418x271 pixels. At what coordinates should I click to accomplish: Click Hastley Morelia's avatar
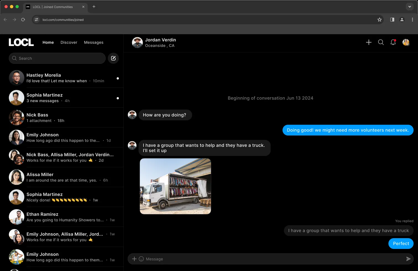coord(17,78)
